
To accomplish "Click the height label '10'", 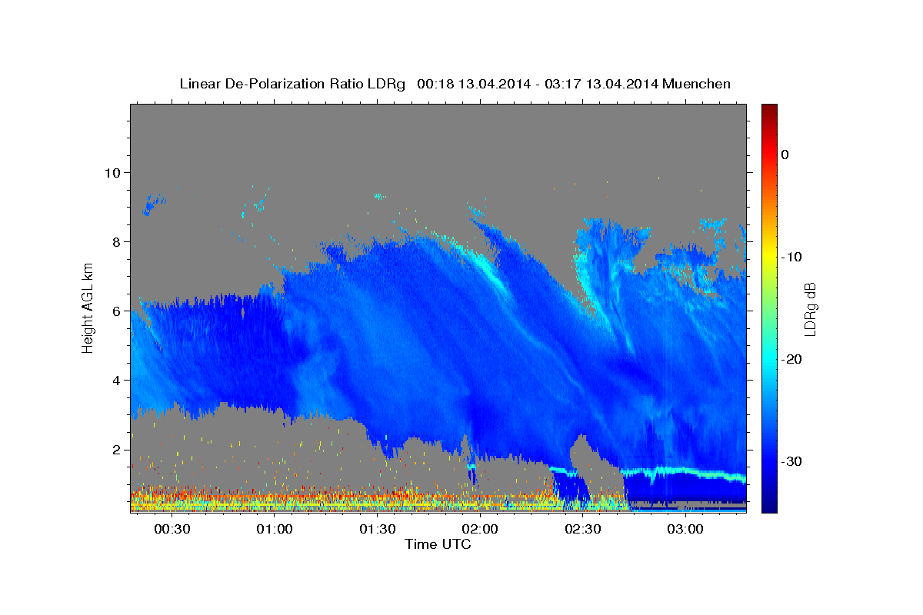I will [112, 172].
